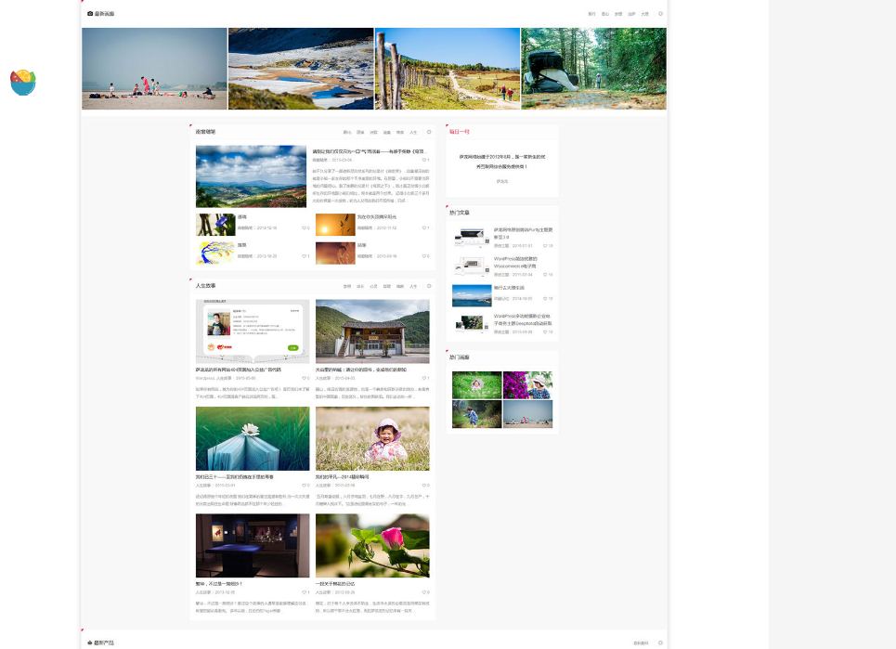Click the circle icon in the 雨管随笔 header

429,132
